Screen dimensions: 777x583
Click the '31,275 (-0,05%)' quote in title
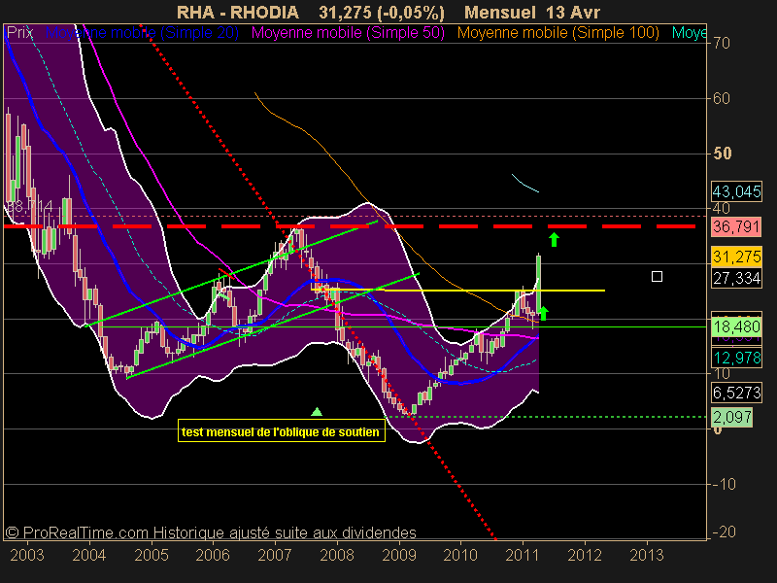point(382,12)
